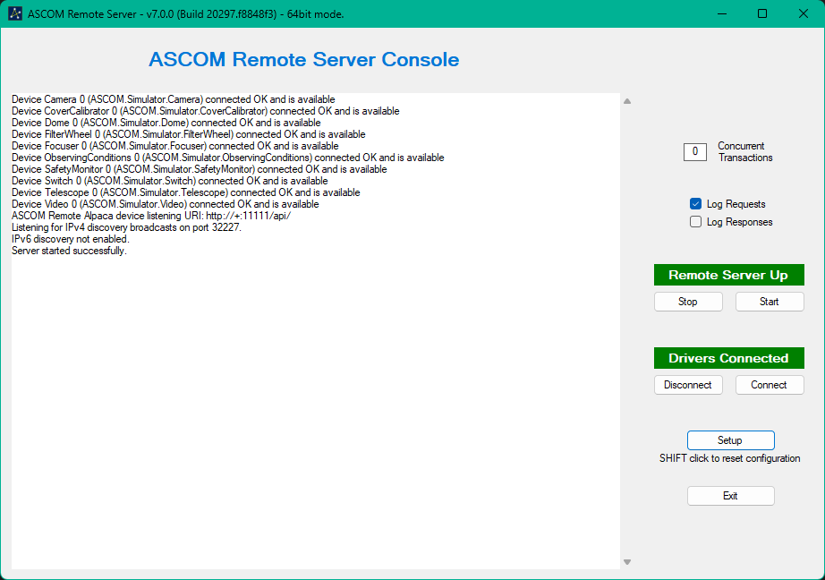Enable the Log Responses checkbox
Screen dimensions: 825x580
[696, 222]
